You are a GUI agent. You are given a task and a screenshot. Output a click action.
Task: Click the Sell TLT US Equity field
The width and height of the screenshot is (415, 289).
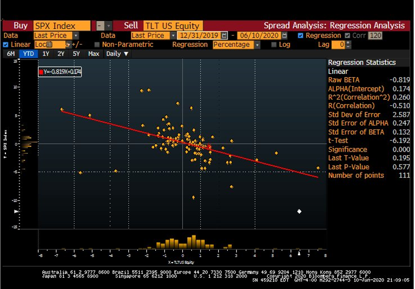click(x=173, y=26)
